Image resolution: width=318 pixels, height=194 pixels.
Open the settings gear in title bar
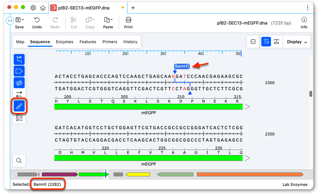(x=33, y=8)
